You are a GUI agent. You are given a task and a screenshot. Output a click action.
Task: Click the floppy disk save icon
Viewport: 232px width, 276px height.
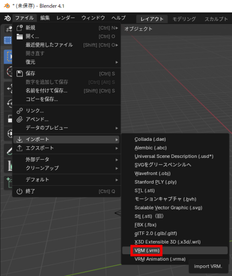coord(19,74)
